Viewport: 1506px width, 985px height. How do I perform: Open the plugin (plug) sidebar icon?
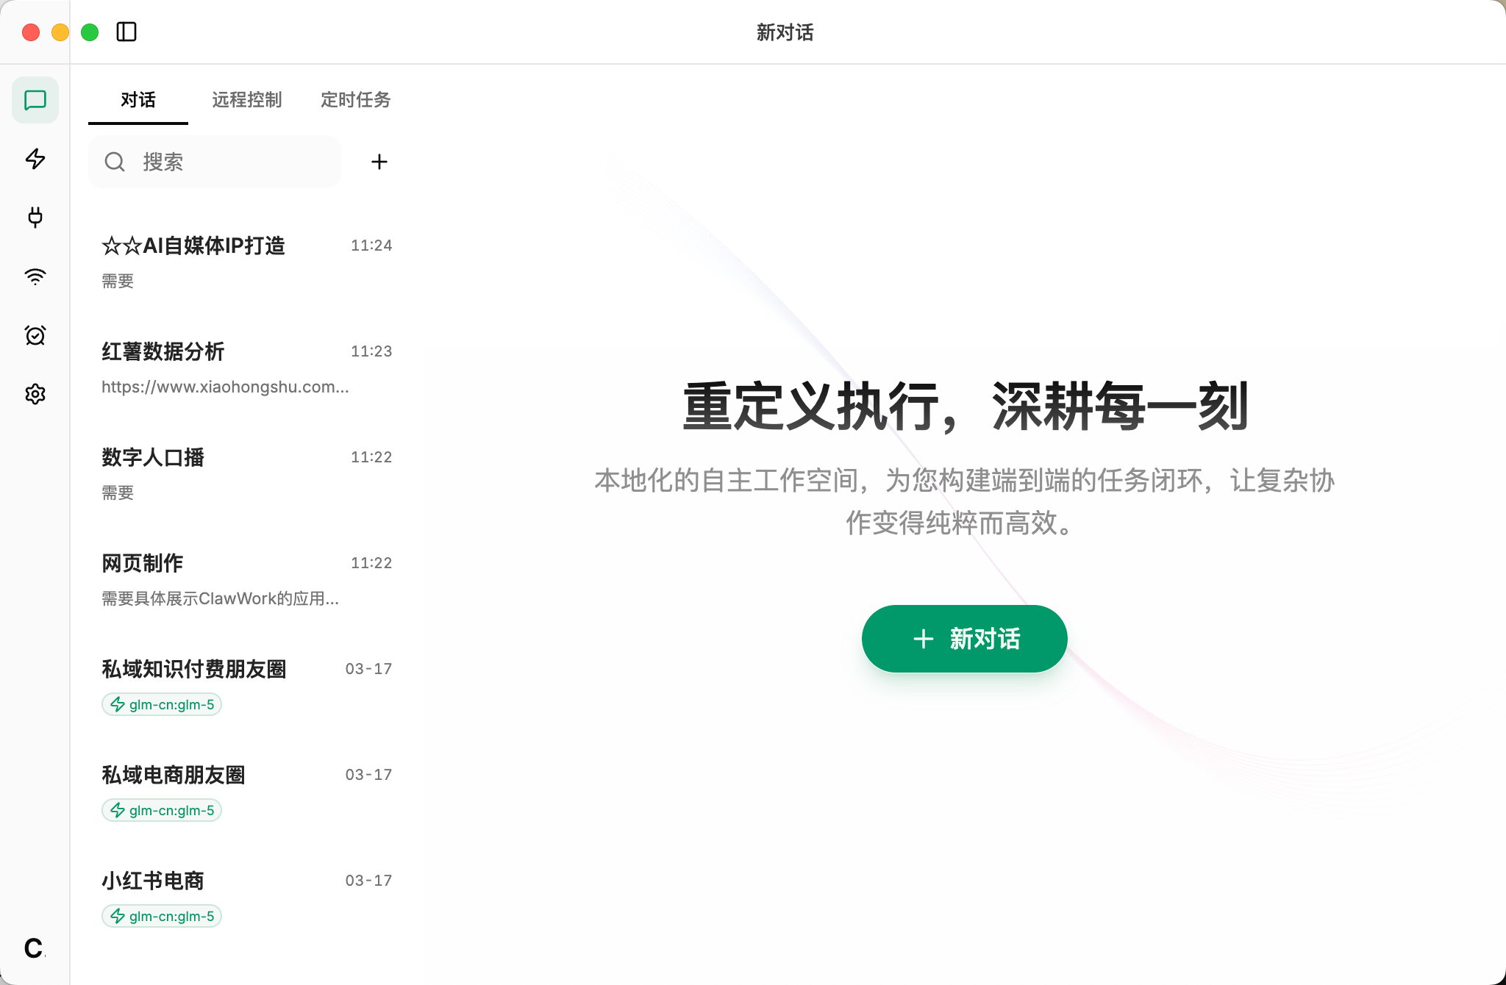coord(35,218)
